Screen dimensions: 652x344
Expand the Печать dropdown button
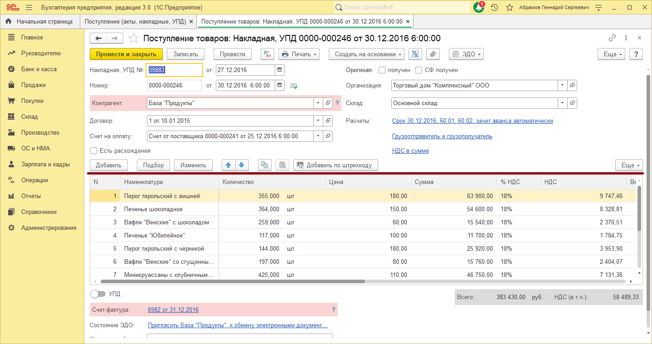299,54
